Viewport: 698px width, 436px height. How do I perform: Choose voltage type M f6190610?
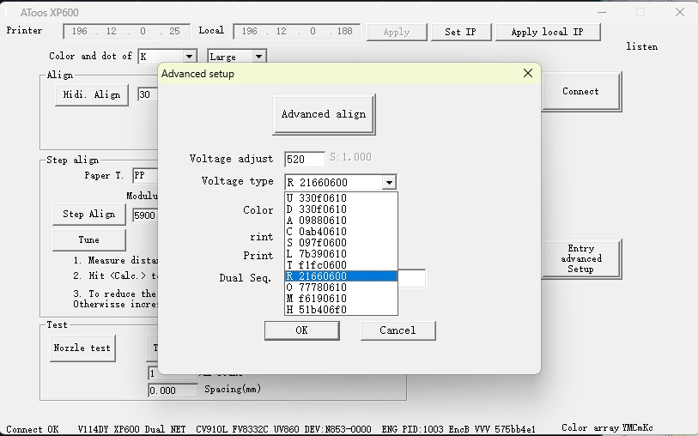click(x=341, y=298)
